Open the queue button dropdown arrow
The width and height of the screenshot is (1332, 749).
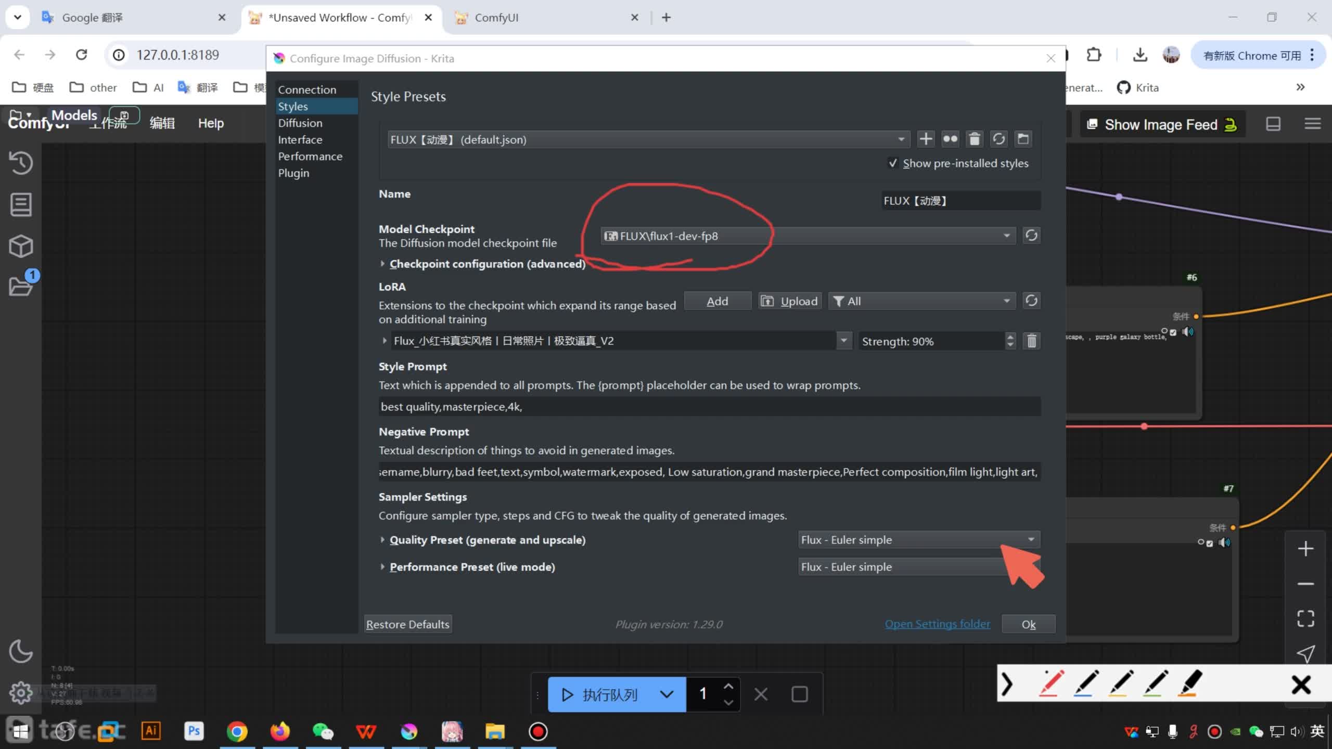click(667, 694)
